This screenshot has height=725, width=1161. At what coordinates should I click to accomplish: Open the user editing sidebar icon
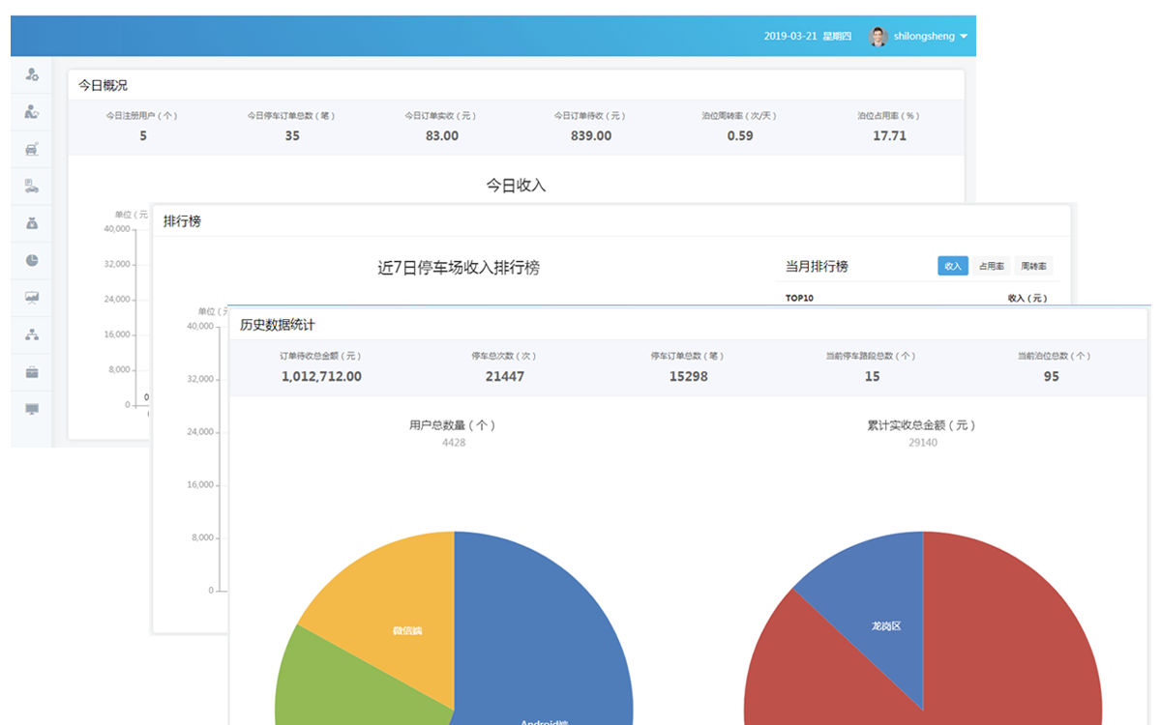(32, 111)
